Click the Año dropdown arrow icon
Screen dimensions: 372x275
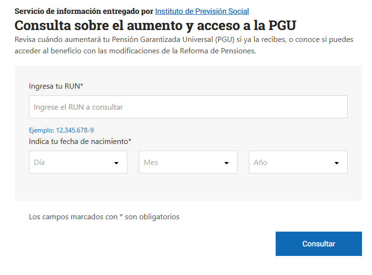337,163
